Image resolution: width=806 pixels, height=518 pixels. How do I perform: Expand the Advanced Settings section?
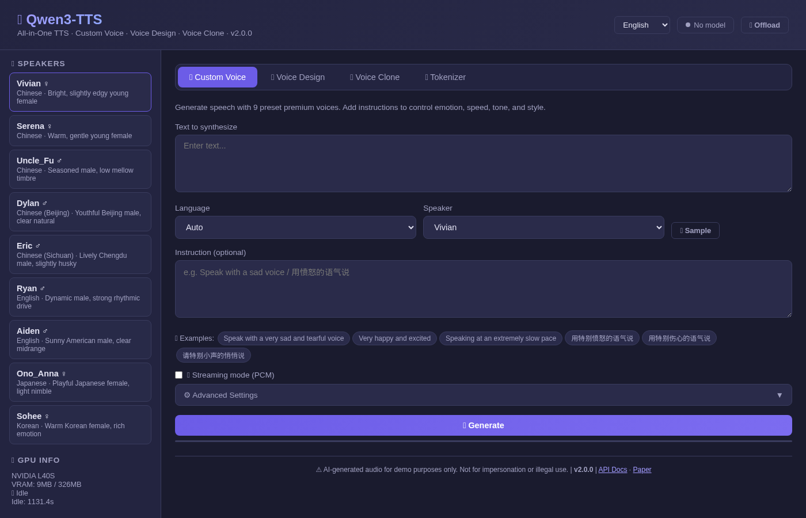(484, 395)
